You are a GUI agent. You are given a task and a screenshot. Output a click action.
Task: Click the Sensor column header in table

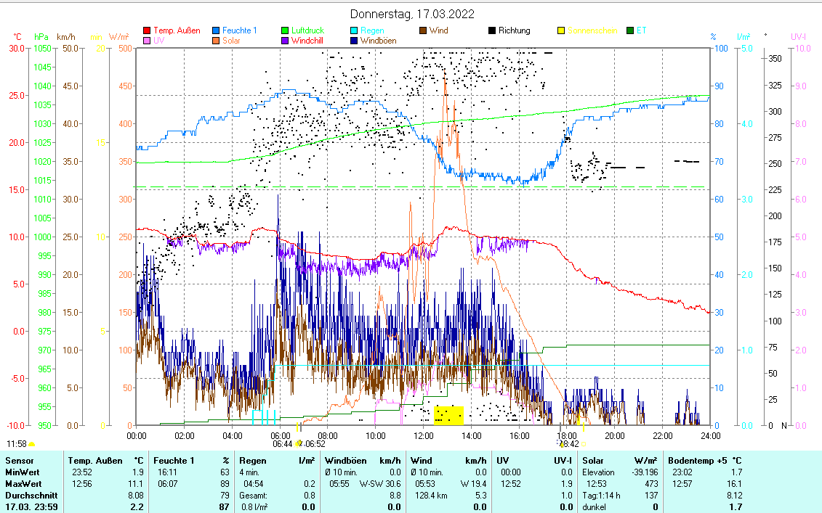19,461
